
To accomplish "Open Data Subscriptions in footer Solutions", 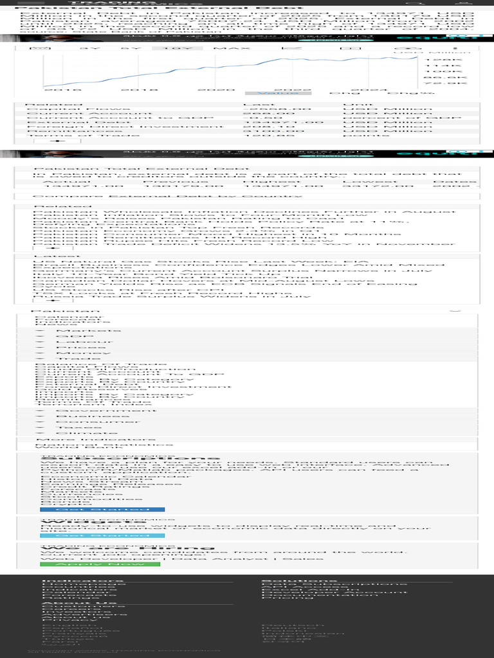I will (334, 583).
